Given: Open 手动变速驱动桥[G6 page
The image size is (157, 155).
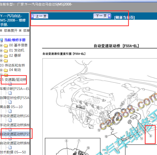Looking at the screenshot, I should tap(15, 116).
